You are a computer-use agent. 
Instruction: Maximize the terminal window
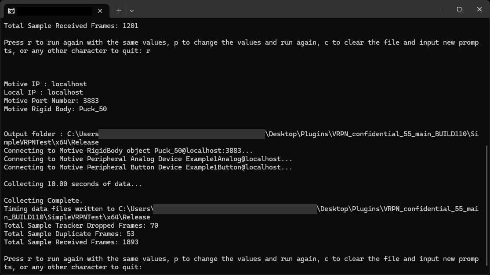click(x=459, y=9)
